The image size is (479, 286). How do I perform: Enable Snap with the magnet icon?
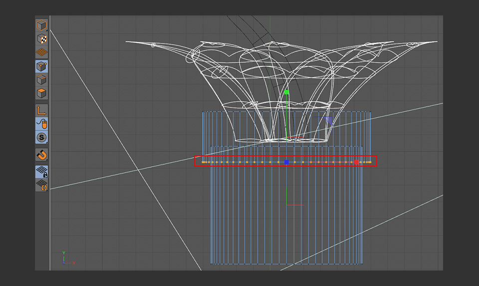coord(41,155)
